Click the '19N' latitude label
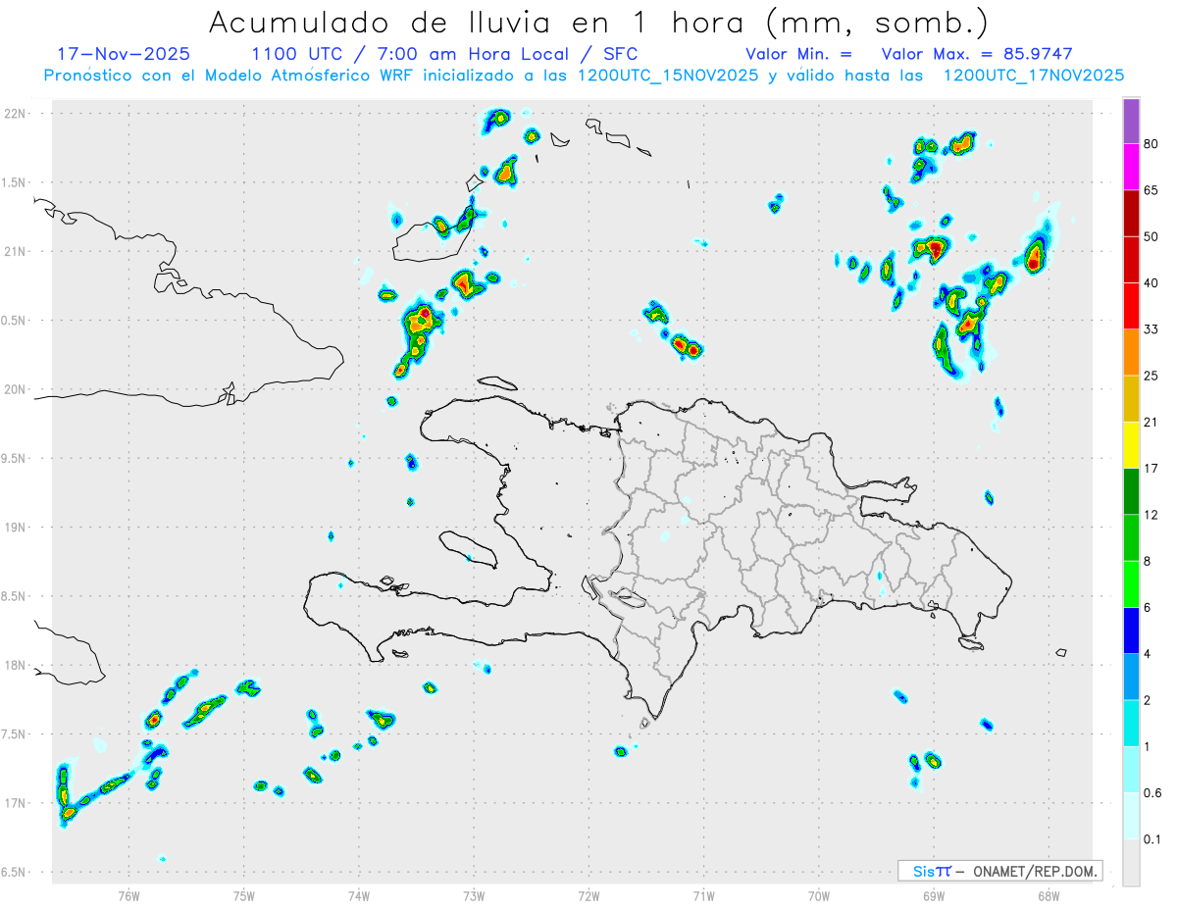The image size is (1177, 909). click(16, 528)
